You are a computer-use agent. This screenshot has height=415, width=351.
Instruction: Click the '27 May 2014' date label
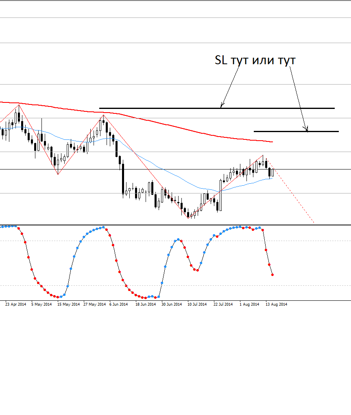(x=94, y=304)
